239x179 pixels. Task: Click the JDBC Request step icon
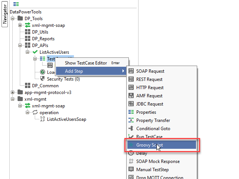(131, 104)
